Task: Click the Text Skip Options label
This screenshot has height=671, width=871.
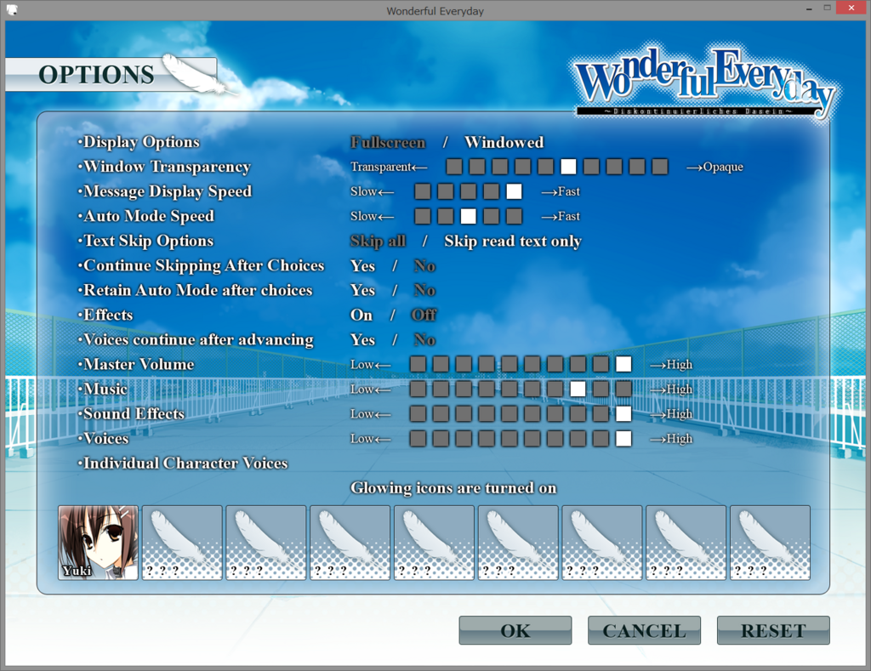Action: pos(145,241)
